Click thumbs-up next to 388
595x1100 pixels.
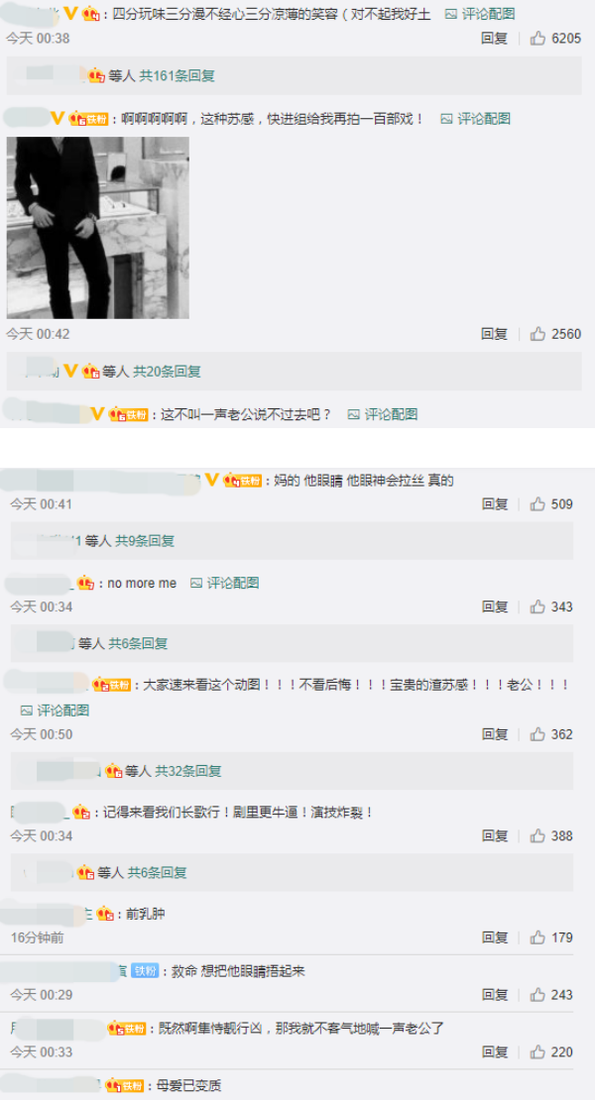point(537,835)
